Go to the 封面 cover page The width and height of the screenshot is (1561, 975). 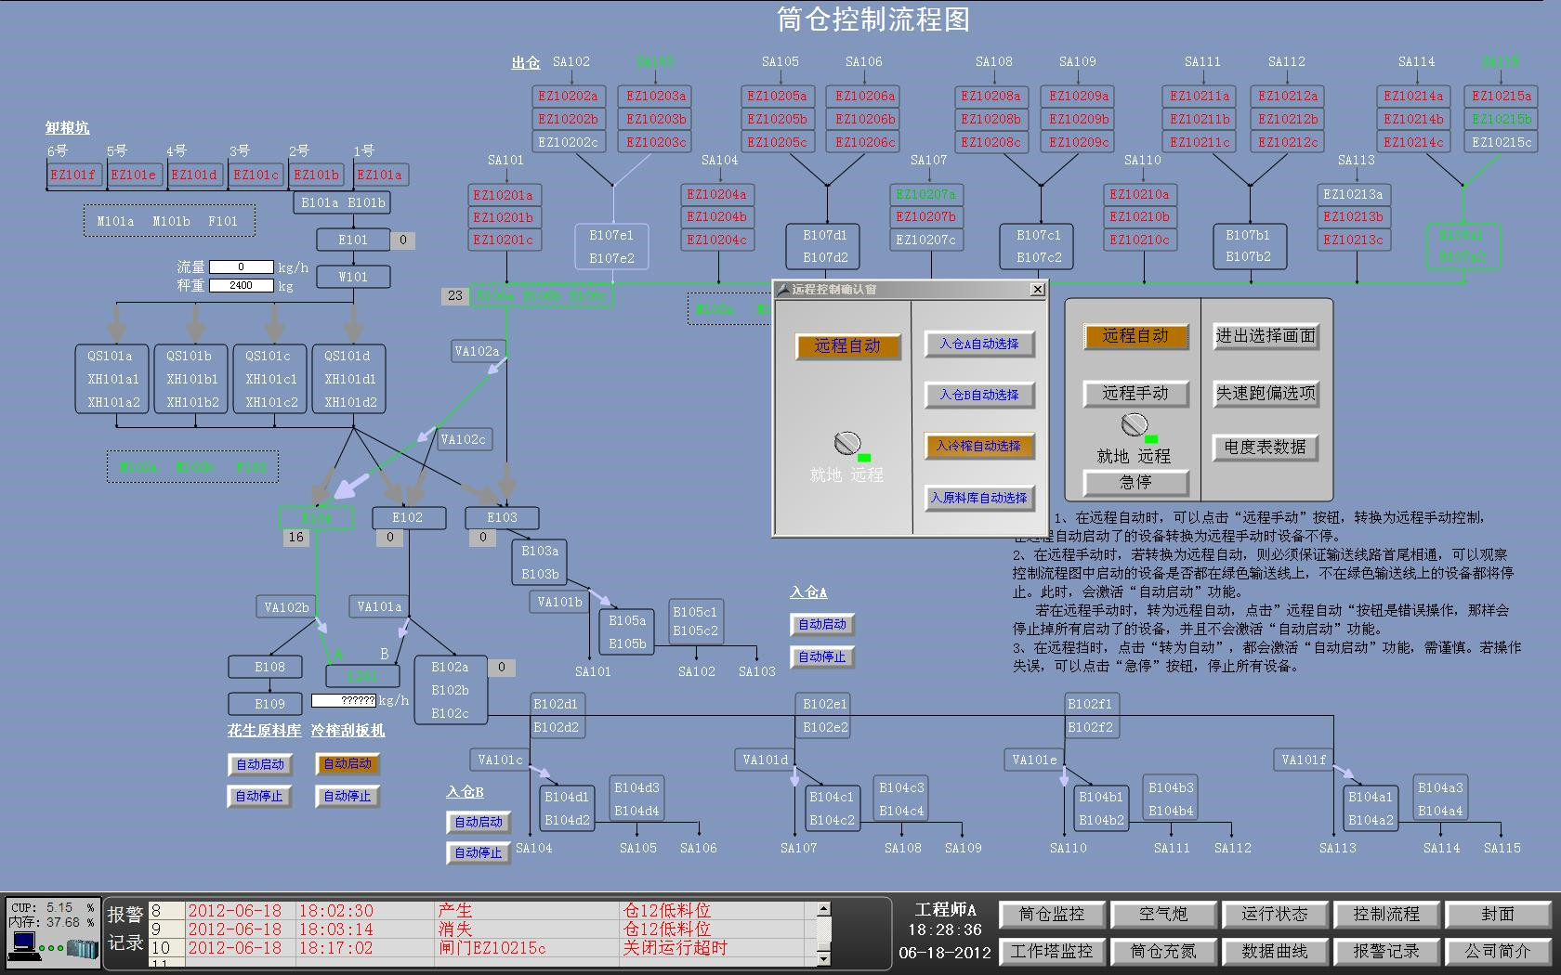click(1498, 915)
